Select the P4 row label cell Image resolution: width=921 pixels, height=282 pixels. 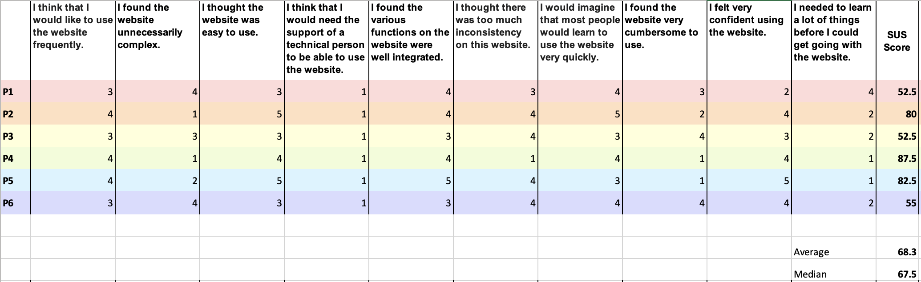pos(15,159)
